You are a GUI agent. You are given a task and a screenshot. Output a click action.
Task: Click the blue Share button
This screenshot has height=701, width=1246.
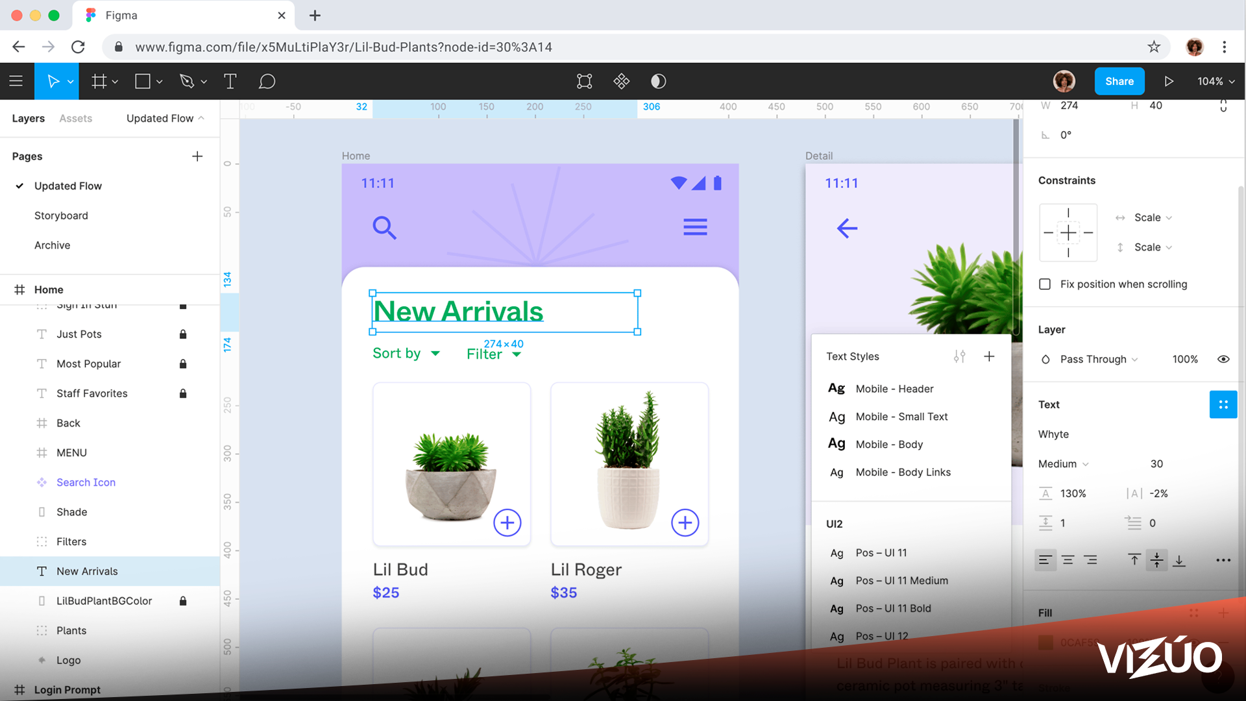pyautogui.click(x=1119, y=81)
